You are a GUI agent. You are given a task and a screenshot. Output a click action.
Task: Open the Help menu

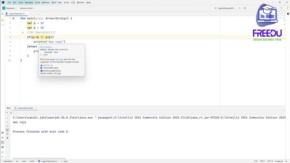pos(89,2)
